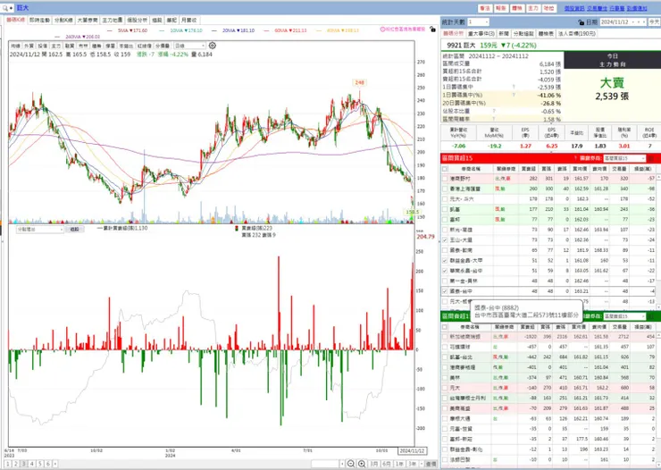
Task: Open 法人目標(190元) tab
Action: click(577, 33)
